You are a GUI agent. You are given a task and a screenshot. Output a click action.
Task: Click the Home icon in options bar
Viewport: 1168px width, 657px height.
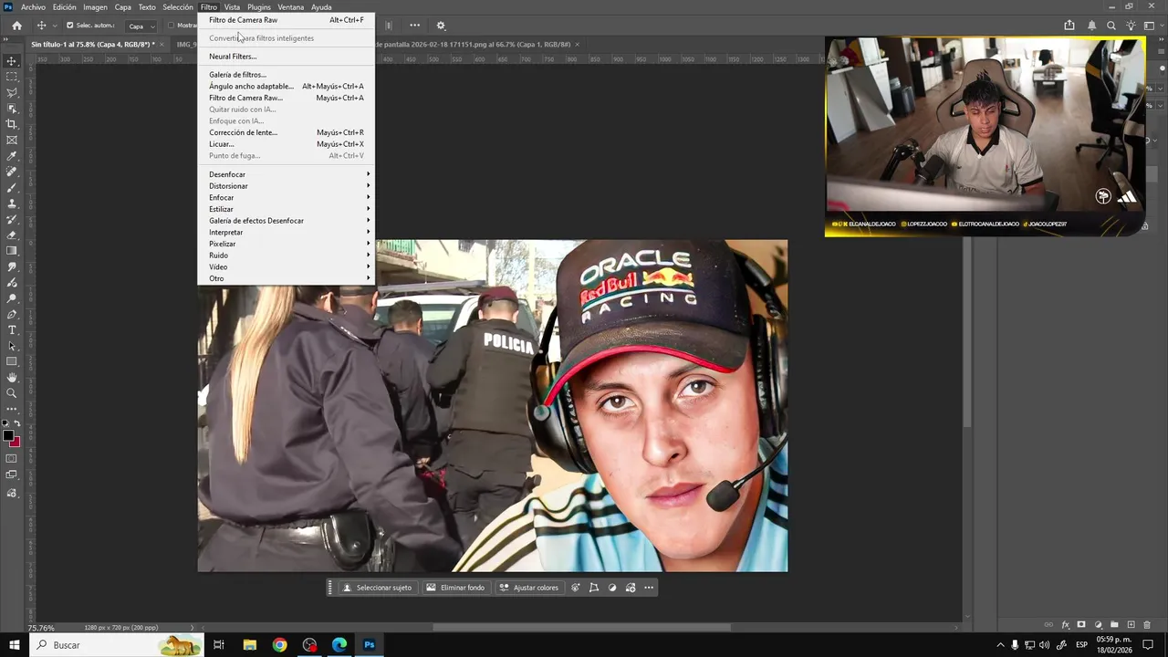pos(16,26)
